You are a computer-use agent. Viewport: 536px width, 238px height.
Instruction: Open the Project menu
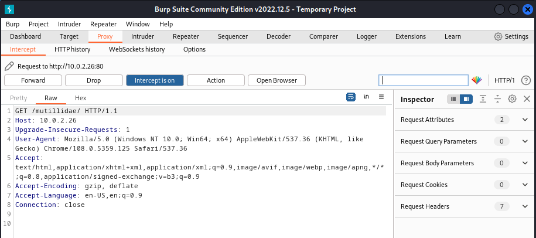point(39,24)
